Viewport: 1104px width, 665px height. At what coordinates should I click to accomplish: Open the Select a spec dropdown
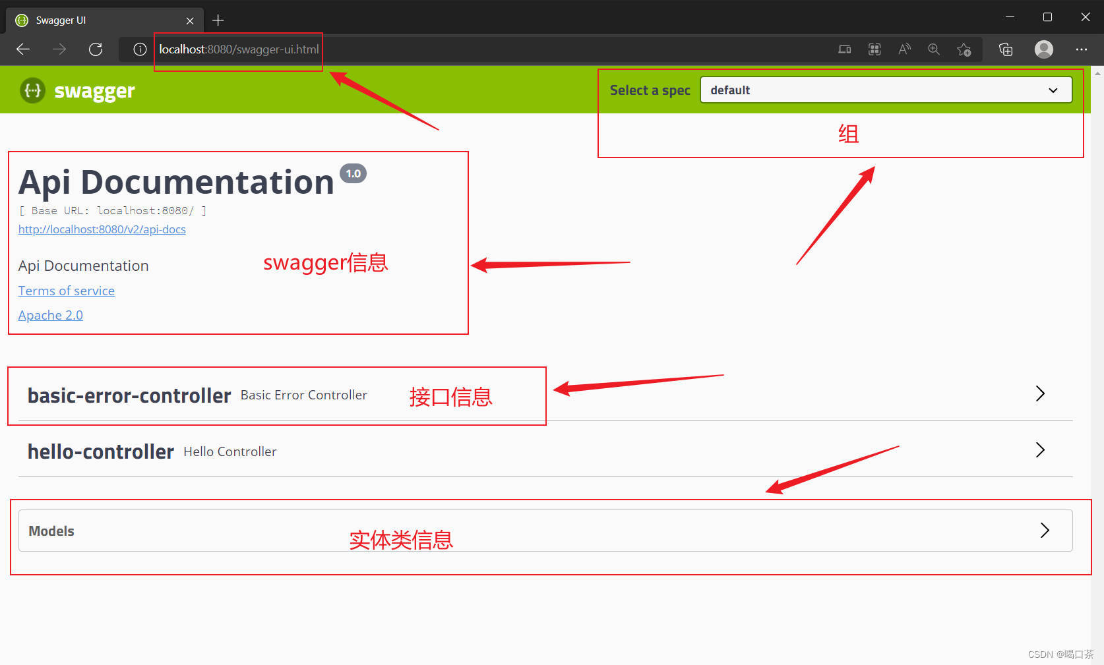886,90
